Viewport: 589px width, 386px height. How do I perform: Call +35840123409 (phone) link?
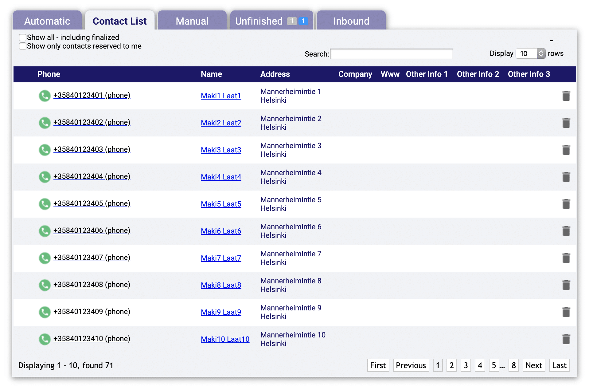click(92, 312)
